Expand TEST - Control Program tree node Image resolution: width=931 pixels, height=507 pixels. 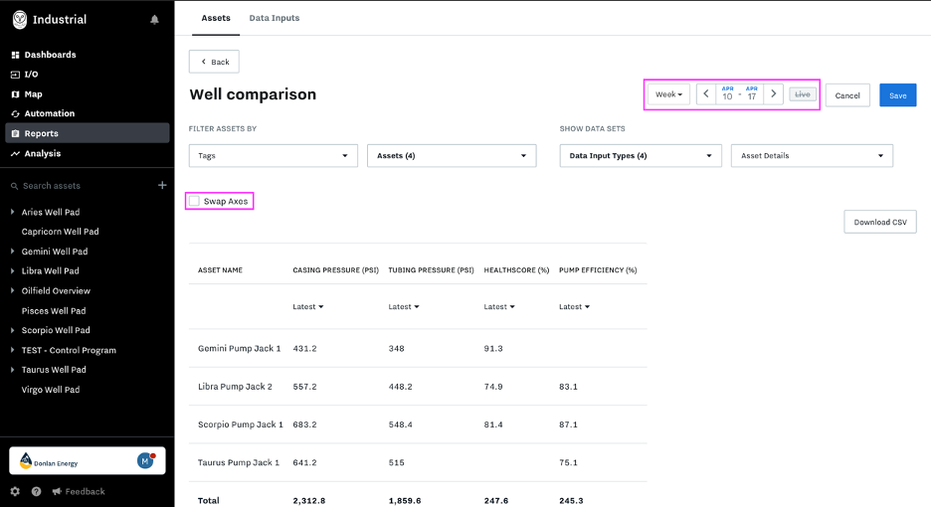13,350
